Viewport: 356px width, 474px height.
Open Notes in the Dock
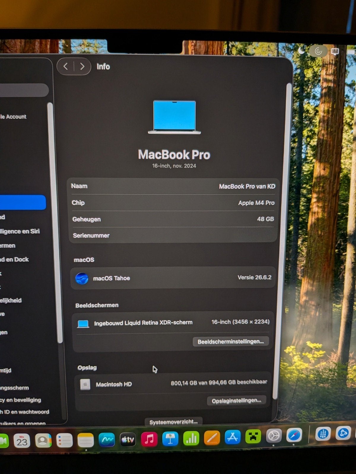(x=86, y=440)
